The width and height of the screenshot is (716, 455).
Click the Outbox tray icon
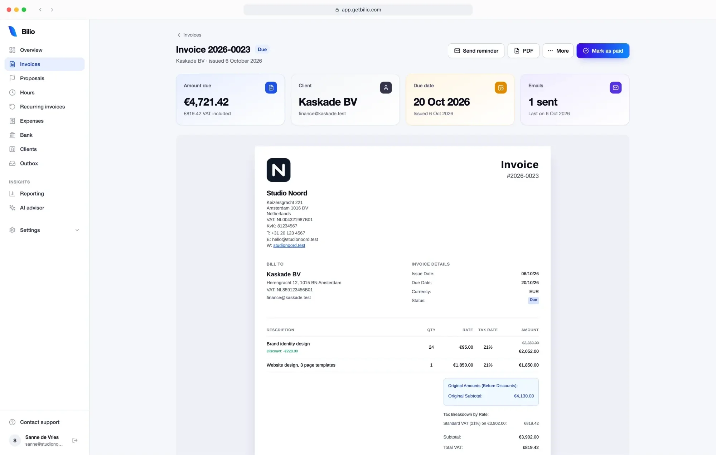pos(12,163)
